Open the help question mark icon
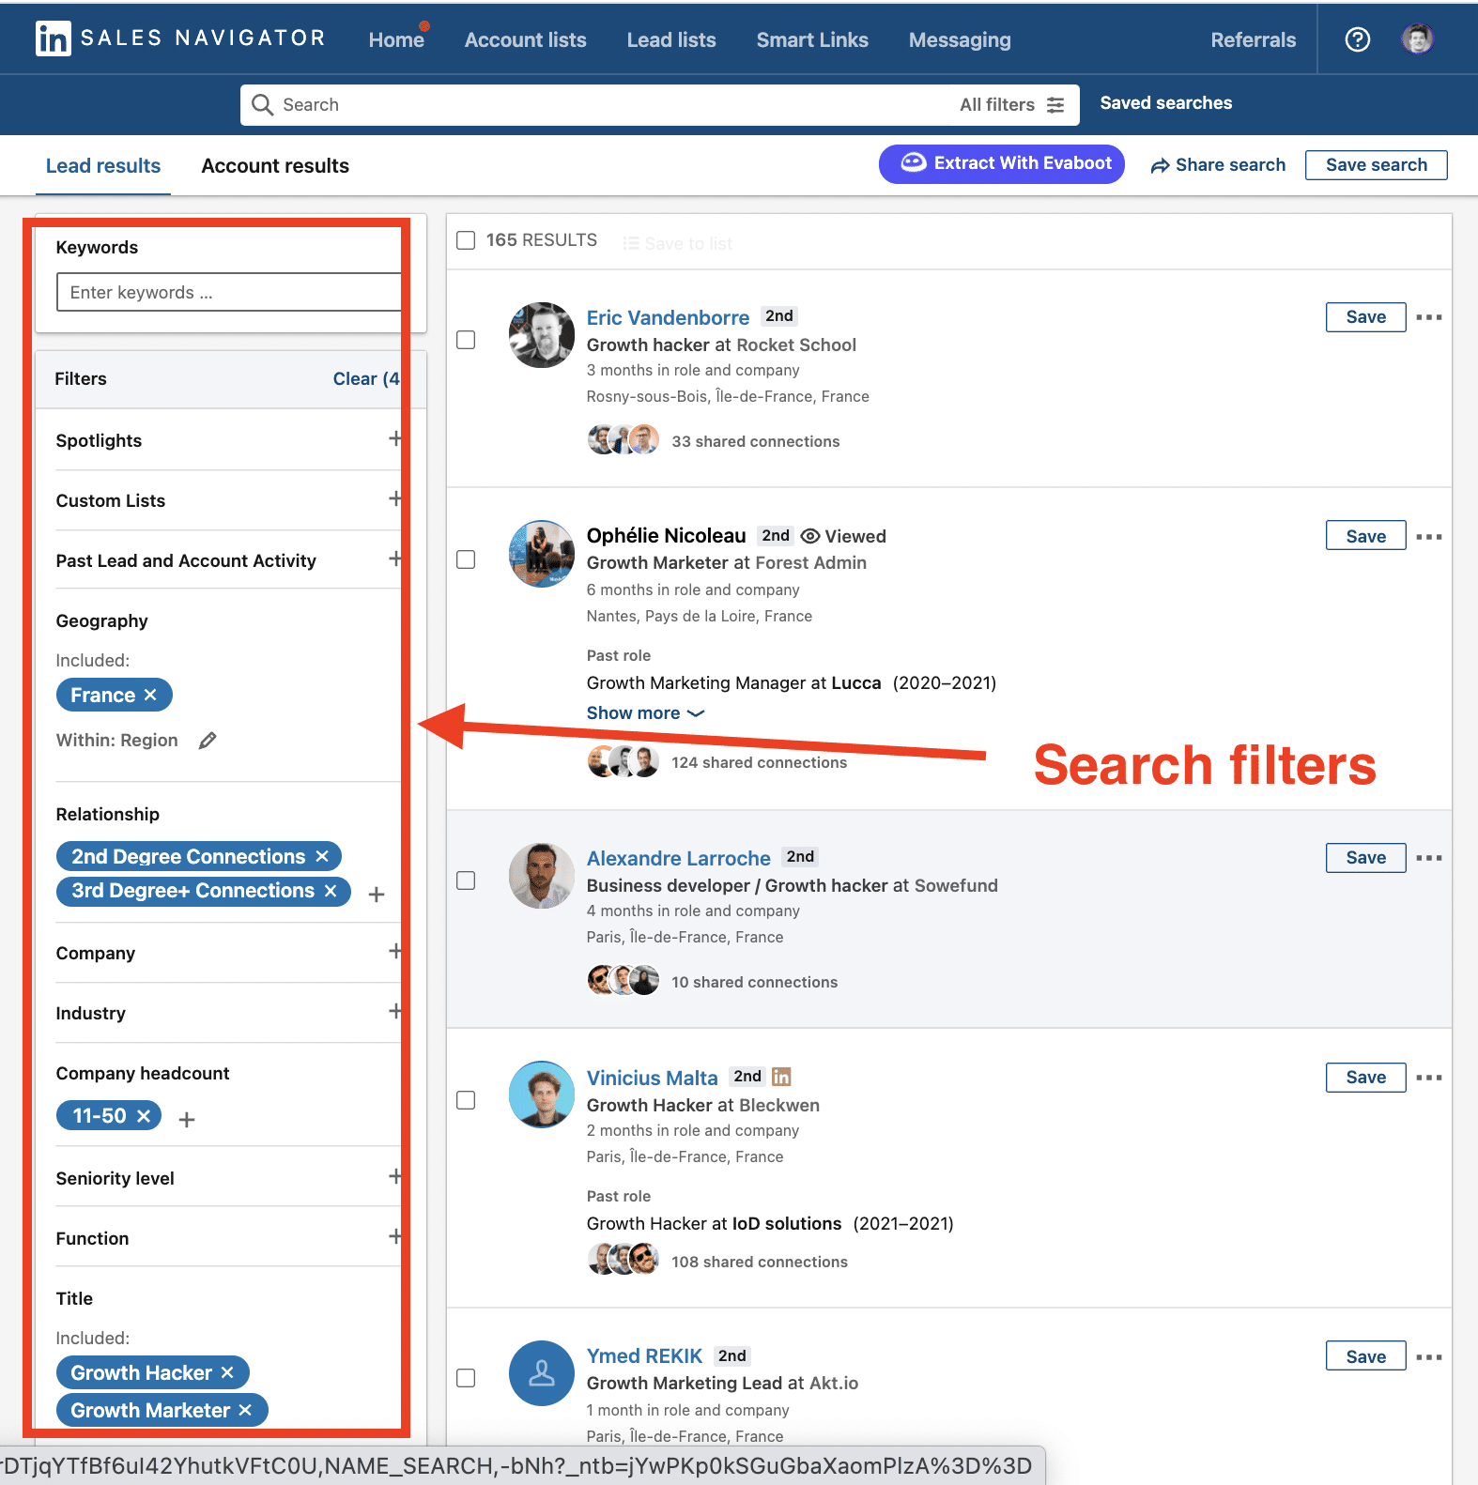 pyautogui.click(x=1357, y=39)
